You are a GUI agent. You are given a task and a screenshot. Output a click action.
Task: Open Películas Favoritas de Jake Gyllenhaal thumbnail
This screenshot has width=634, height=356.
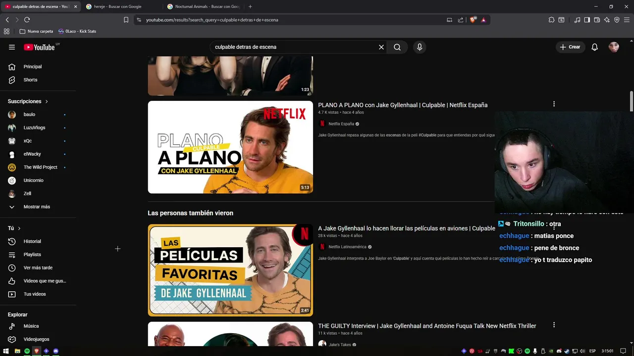pyautogui.click(x=230, y=270)
